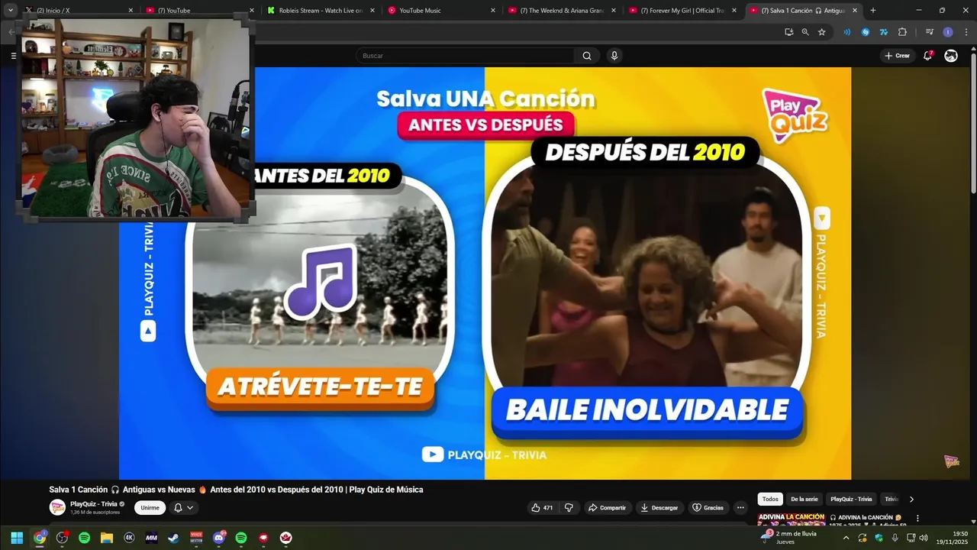Click the Shazam extension icon
The image size is (977, 550).
coord(866,32)
